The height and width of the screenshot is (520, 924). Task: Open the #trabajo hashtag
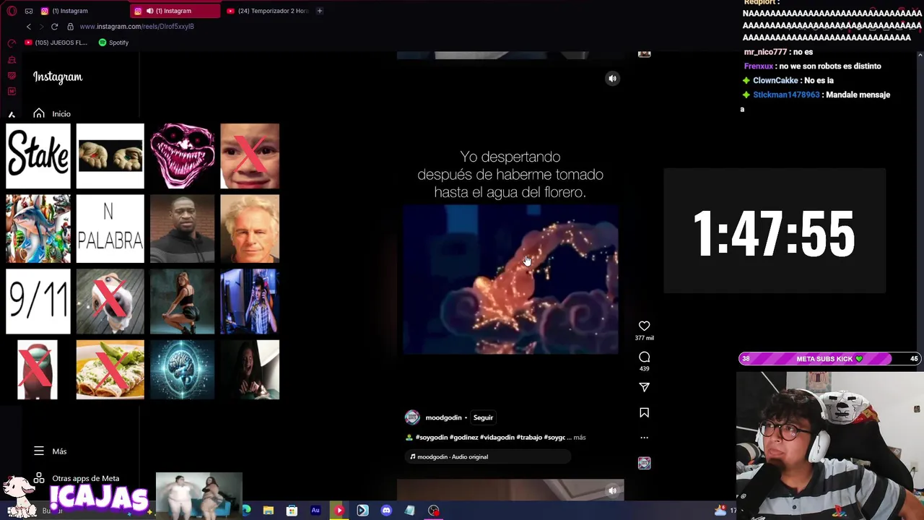[529, 438]
